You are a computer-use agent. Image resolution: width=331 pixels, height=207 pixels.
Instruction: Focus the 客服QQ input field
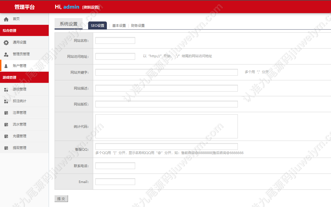tap(166, 146)
